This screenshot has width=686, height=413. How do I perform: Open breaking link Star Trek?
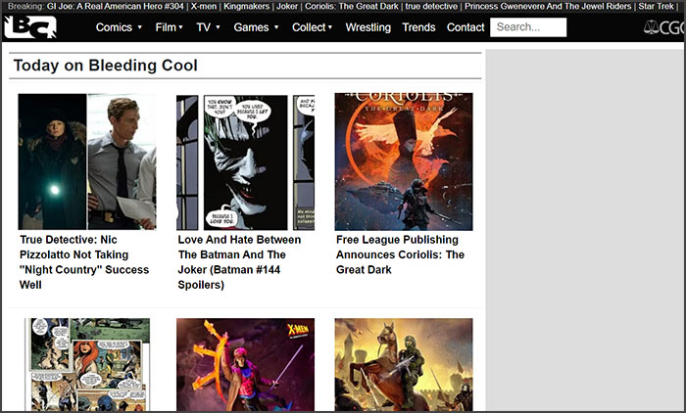point(656,6)
